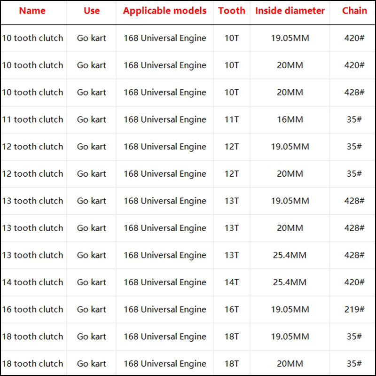Image resolution: width=376 pixels, height=376 pixels.
Task: Click the Use column header
Action: tap(91, 11)
